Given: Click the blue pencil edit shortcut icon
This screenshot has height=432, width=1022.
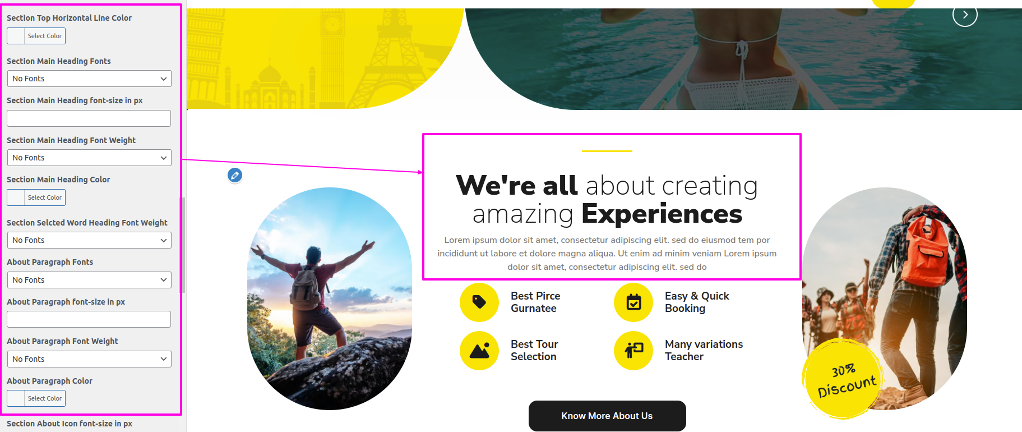Looking at the screenshot, I should (x=235, y=176).
